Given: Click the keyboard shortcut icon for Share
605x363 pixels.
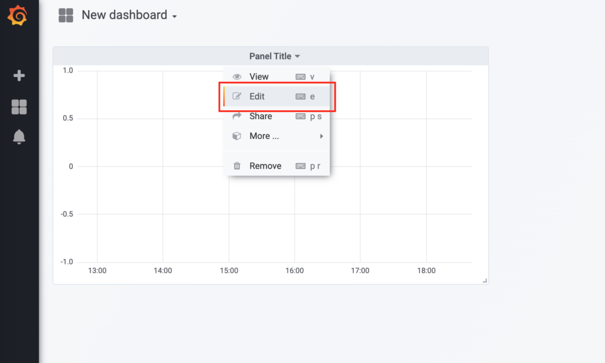Looking at the screenshot, I should pos(301,116).
